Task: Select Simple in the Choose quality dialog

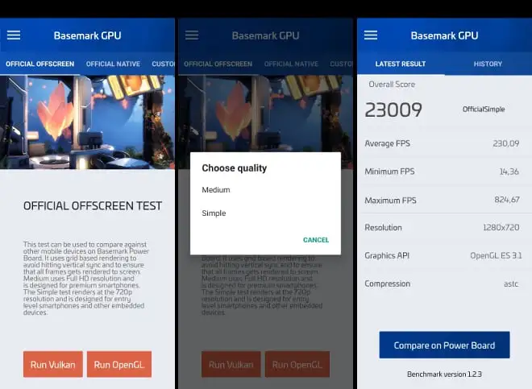Action: pos(214,213)
